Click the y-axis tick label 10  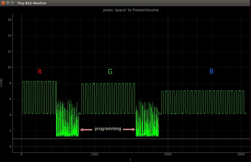(9, 67)
